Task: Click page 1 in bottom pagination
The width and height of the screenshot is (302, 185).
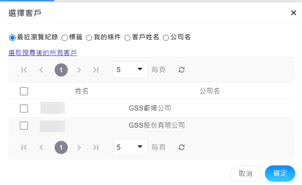Action: pos(61,147)
